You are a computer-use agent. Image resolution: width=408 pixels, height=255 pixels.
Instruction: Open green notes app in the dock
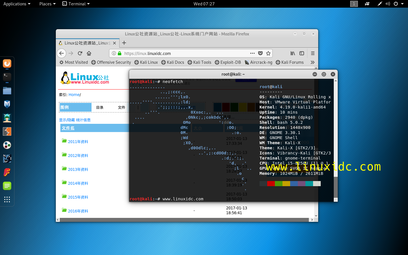click(7, 186)
